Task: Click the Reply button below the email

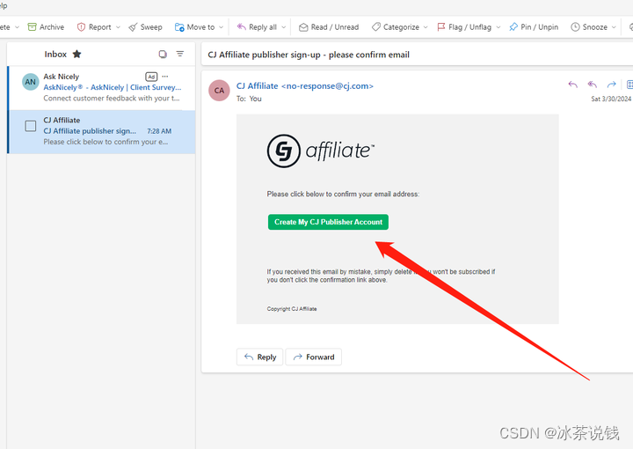Action: click(260, 357)
